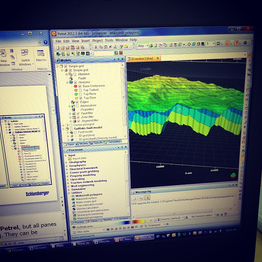Screen dimensions: 262x262
Task: Click the green magnifier search icon
Action: 116,53
